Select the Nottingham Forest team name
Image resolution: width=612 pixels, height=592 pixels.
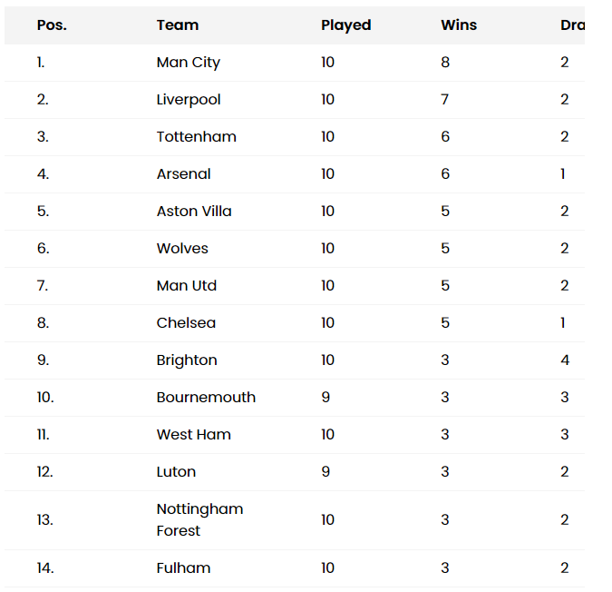pos(199,520)
